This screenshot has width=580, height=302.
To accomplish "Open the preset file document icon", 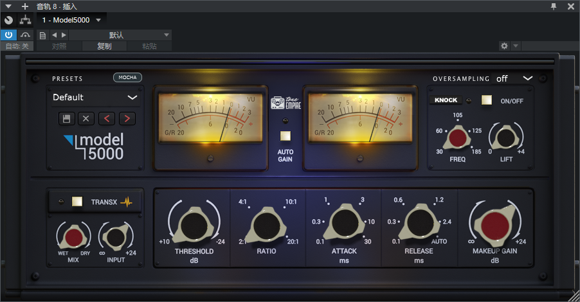I will (42, 35).
